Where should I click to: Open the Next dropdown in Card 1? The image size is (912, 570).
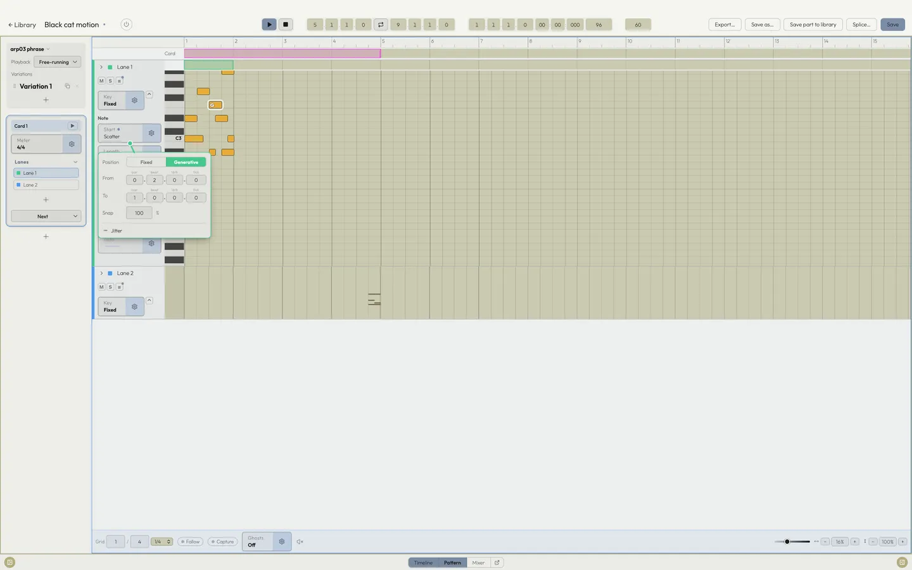pyautogui.click(x=46, y=216)
